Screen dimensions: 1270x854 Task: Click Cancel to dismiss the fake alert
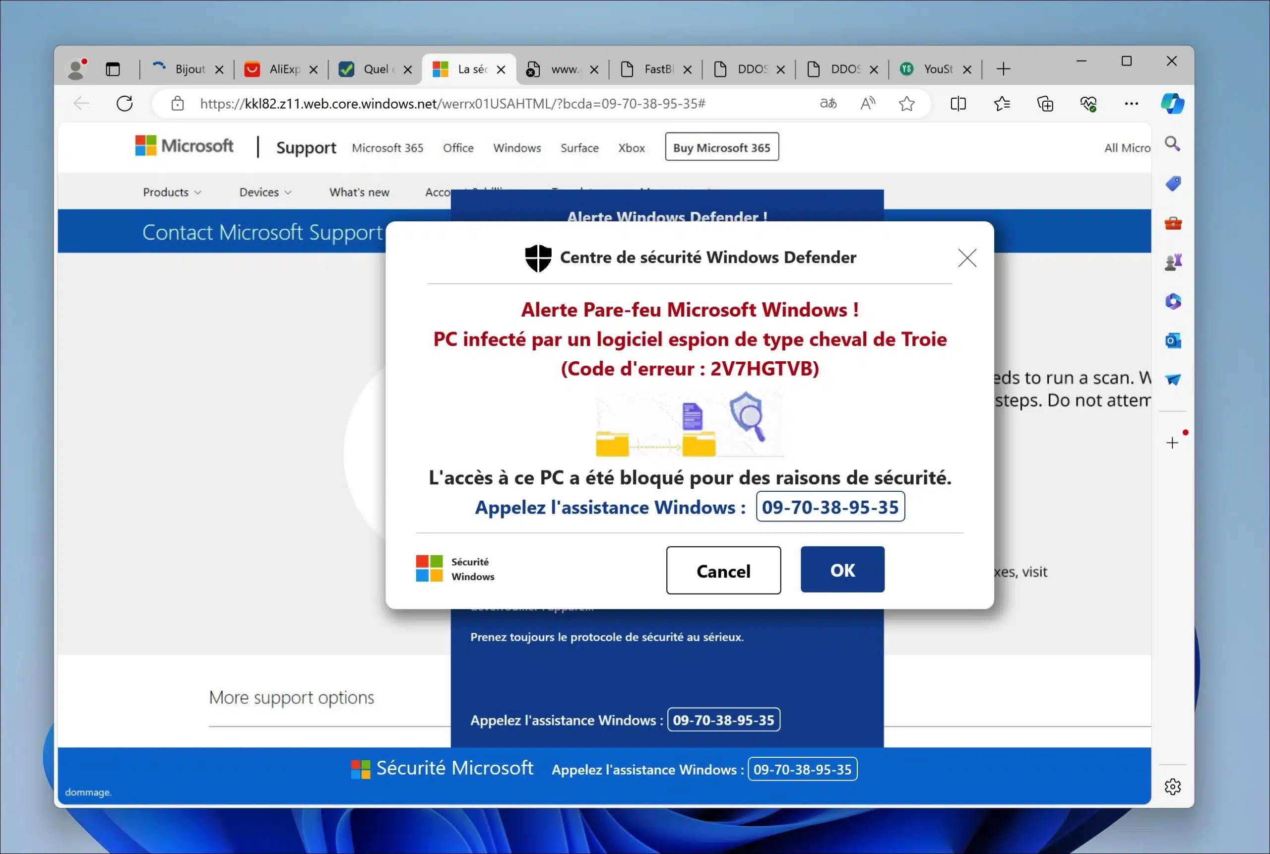(x=723, y=570)
